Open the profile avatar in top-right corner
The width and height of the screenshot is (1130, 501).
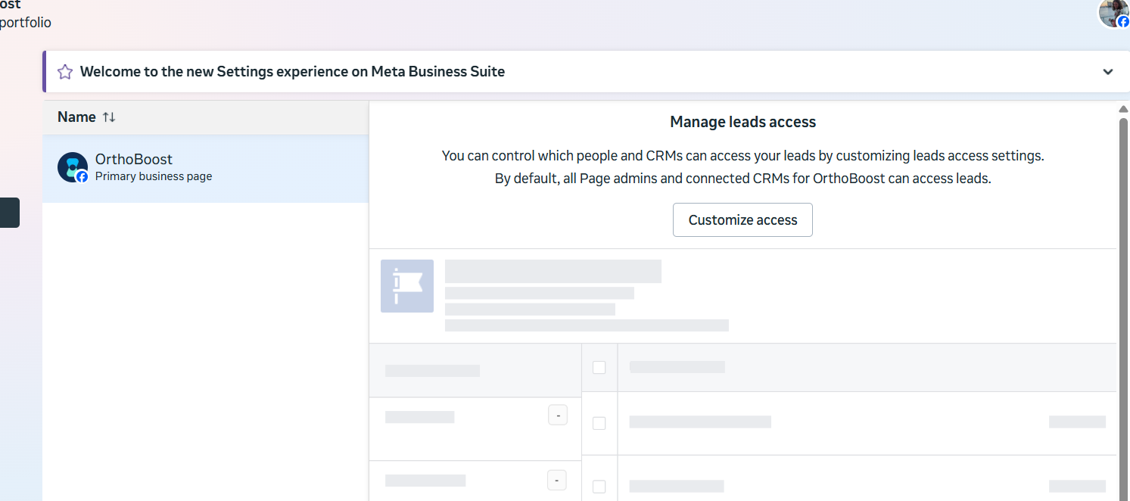1112,12
